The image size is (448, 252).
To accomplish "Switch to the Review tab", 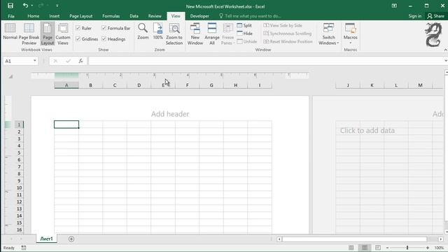I will tap(155, 16).
